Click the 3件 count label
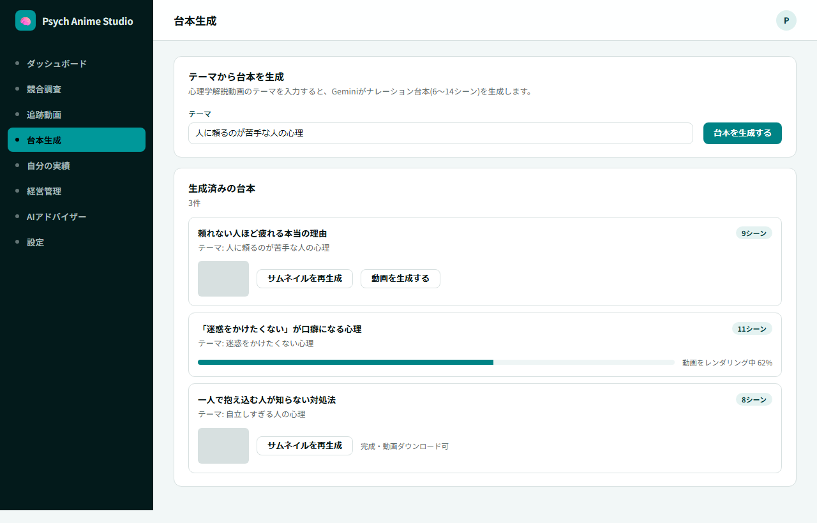Image resolution: width=817 pixels, height=523 pixels. tap(194, 203)
